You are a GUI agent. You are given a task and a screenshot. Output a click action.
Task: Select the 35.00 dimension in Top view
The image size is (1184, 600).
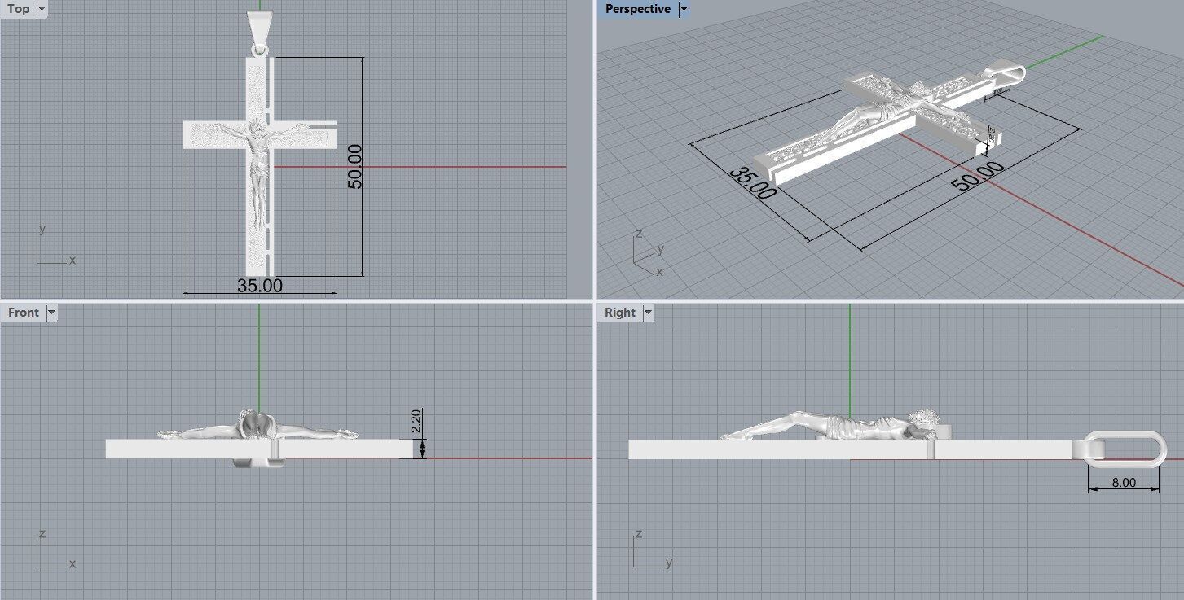[x=260, y=286]
